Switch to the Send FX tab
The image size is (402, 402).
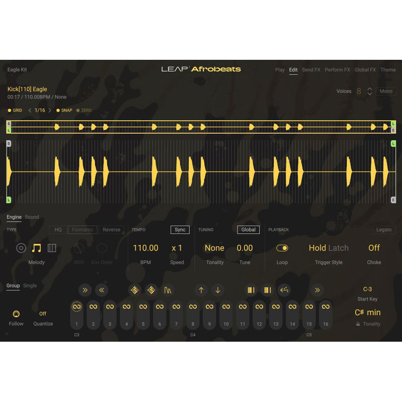[311, 70]
